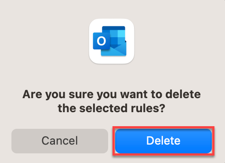Hit the blue Delete button

pyautogui.click(x=163, y=141)
